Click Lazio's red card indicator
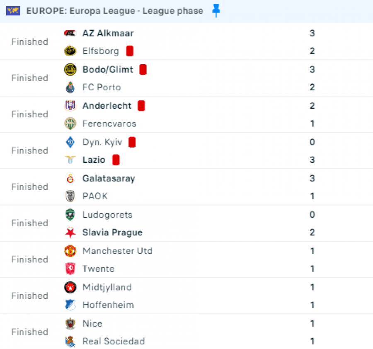 [116, 160]
